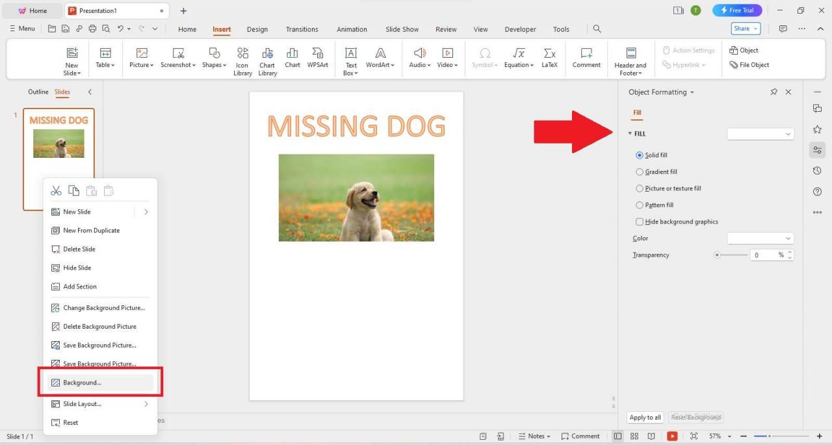Click the Apply to all button
Image resolution: width=832 pixels, height=445 pixels.
644,417
